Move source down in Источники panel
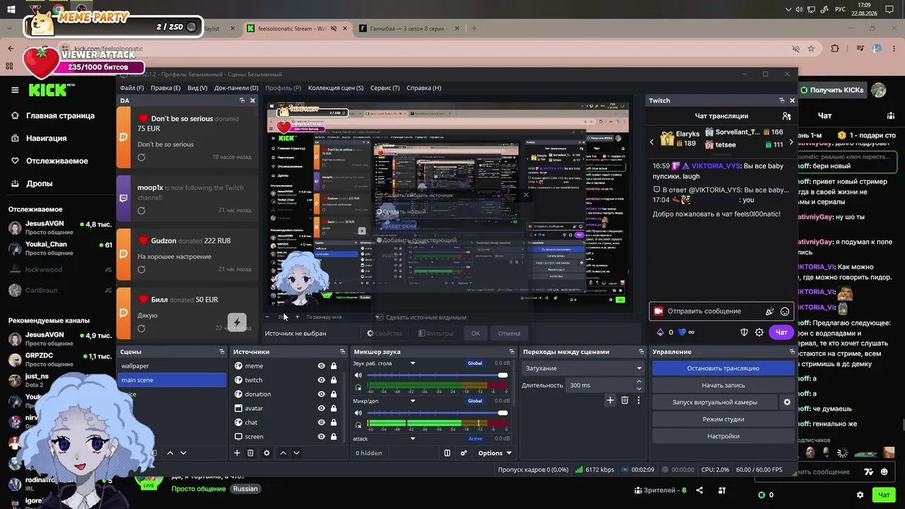Viewport: 905px width, 509px height. [x=296, y=453]
